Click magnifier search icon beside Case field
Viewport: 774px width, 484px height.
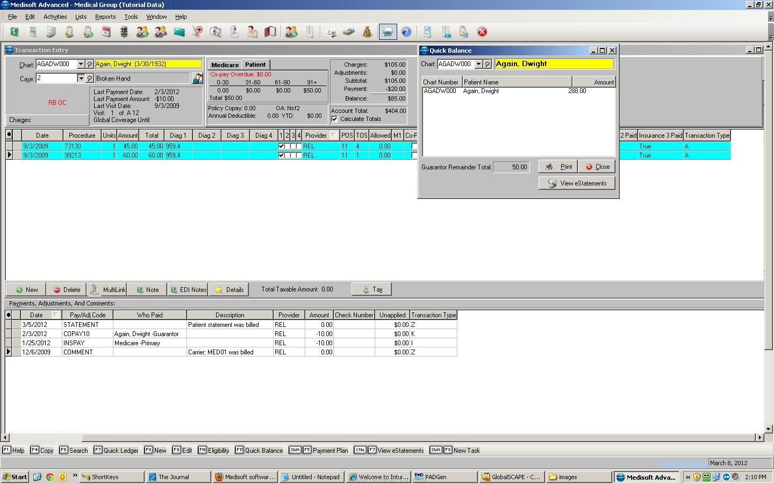[x=90, y=79]
